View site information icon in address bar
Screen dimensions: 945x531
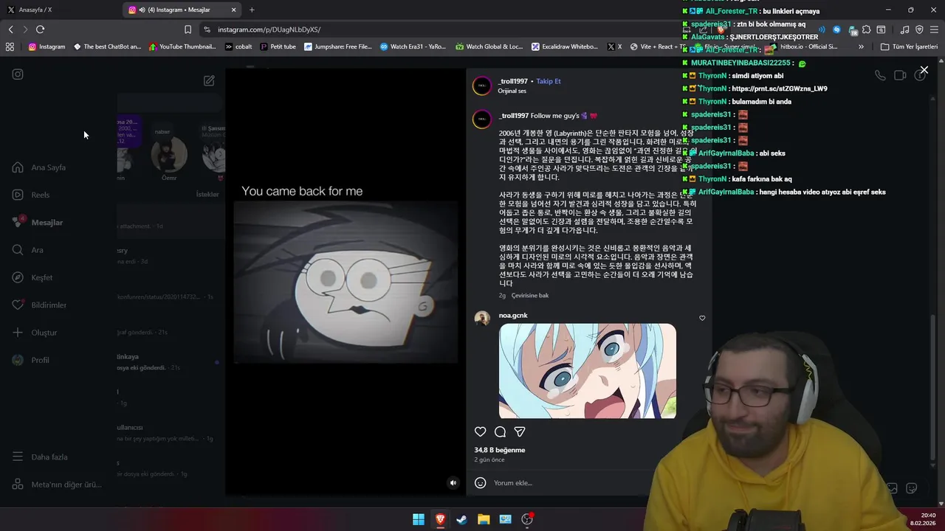pyautogui.click(x=207, y=29)
